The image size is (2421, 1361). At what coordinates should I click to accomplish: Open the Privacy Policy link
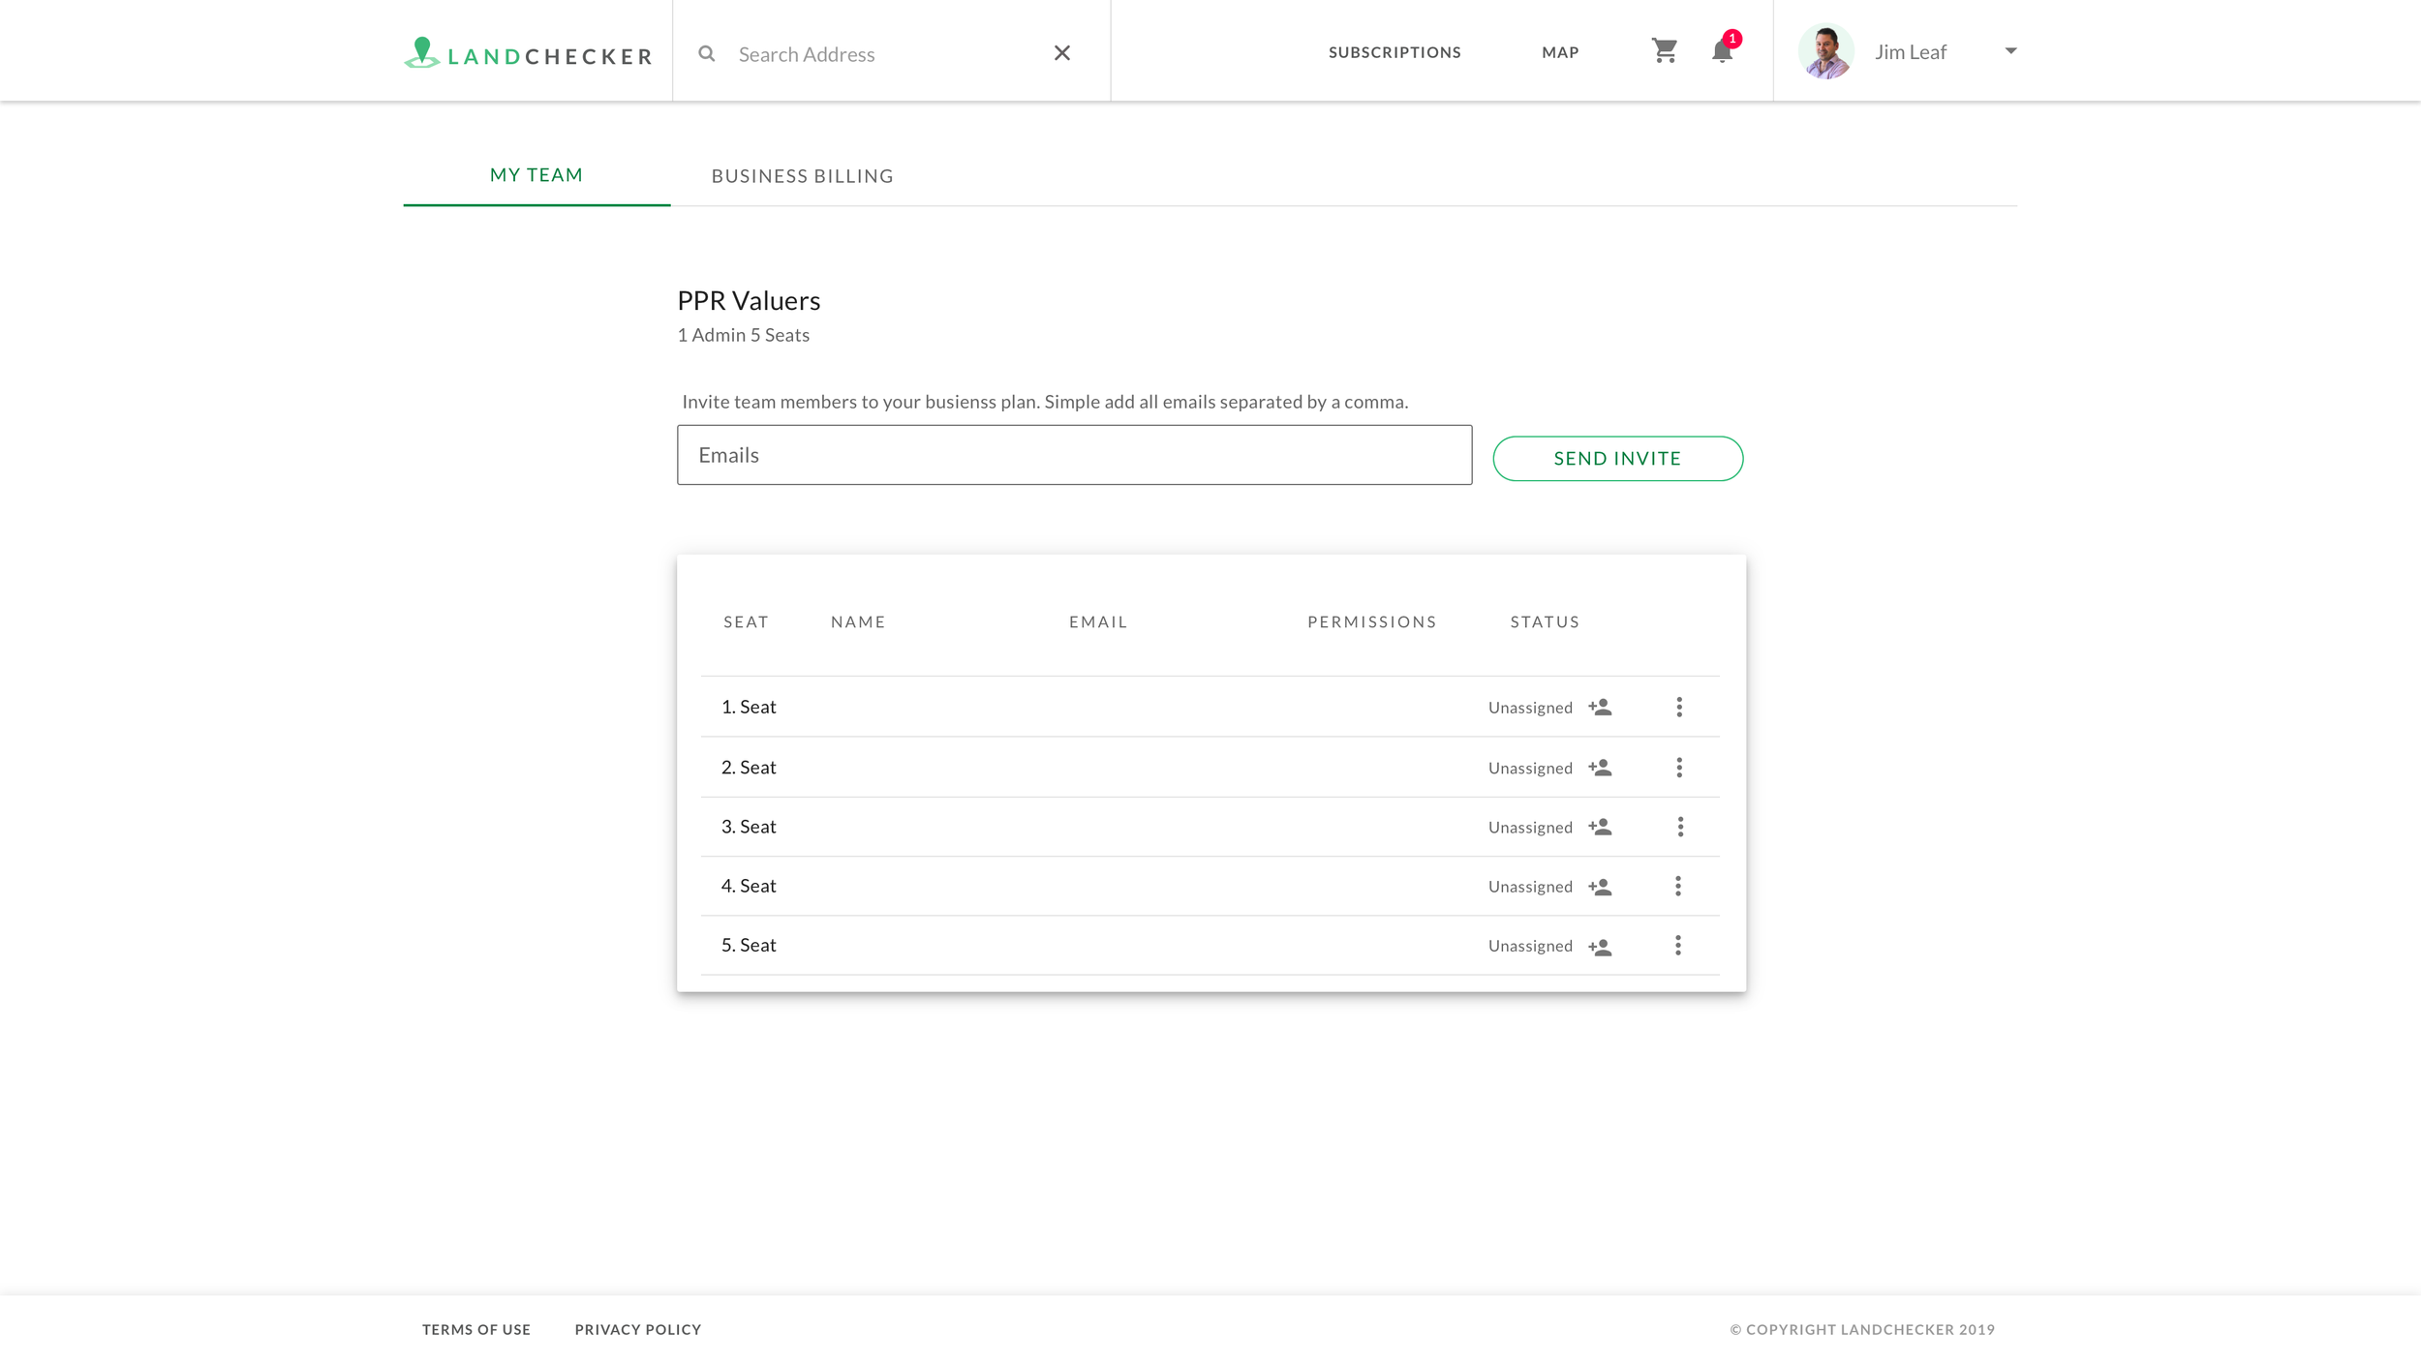[x=638, y=1329]
